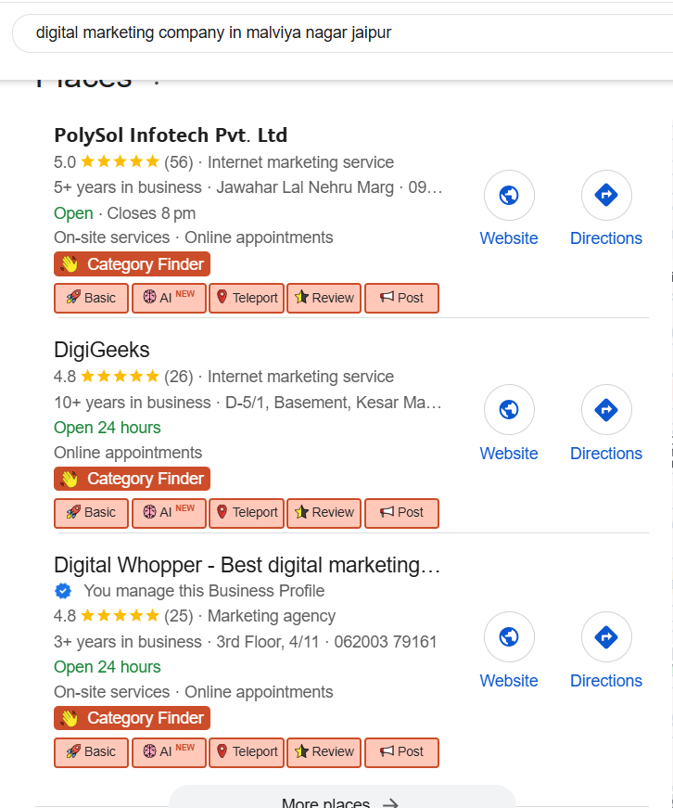Open the Website globe icon for Digital Whopper
The height and width of the screenshot is (808, 673).
[509, 637]
